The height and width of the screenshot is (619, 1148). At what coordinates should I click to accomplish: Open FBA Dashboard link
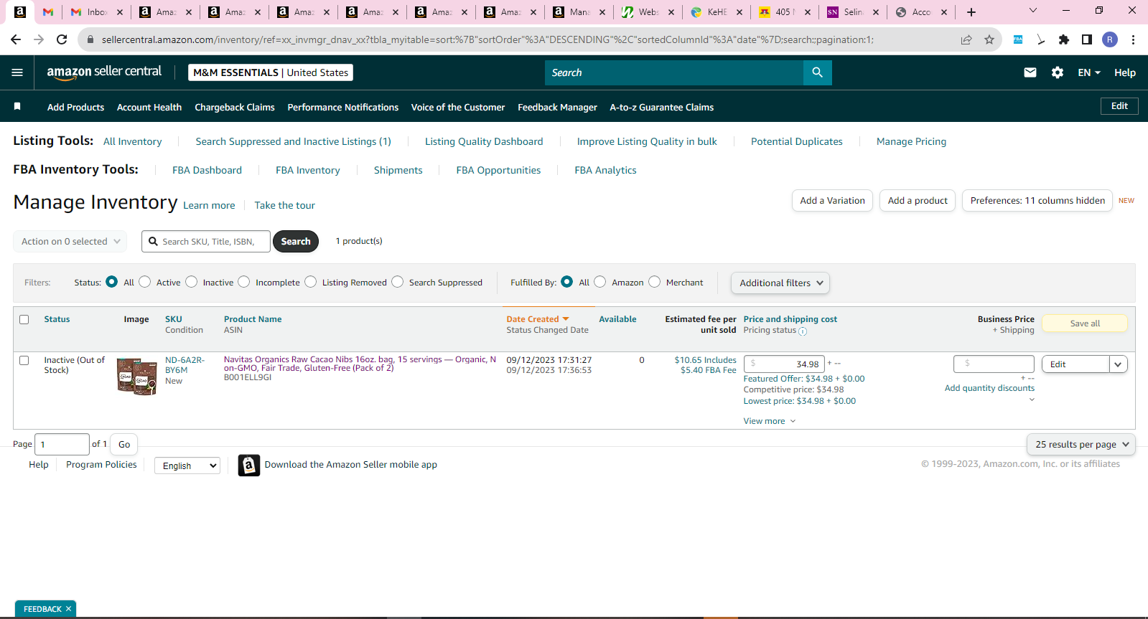click(207, 170)
